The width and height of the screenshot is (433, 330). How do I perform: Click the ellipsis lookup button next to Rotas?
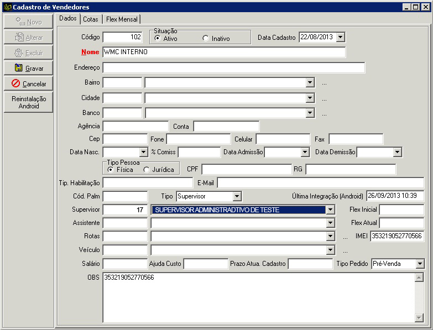345,237
